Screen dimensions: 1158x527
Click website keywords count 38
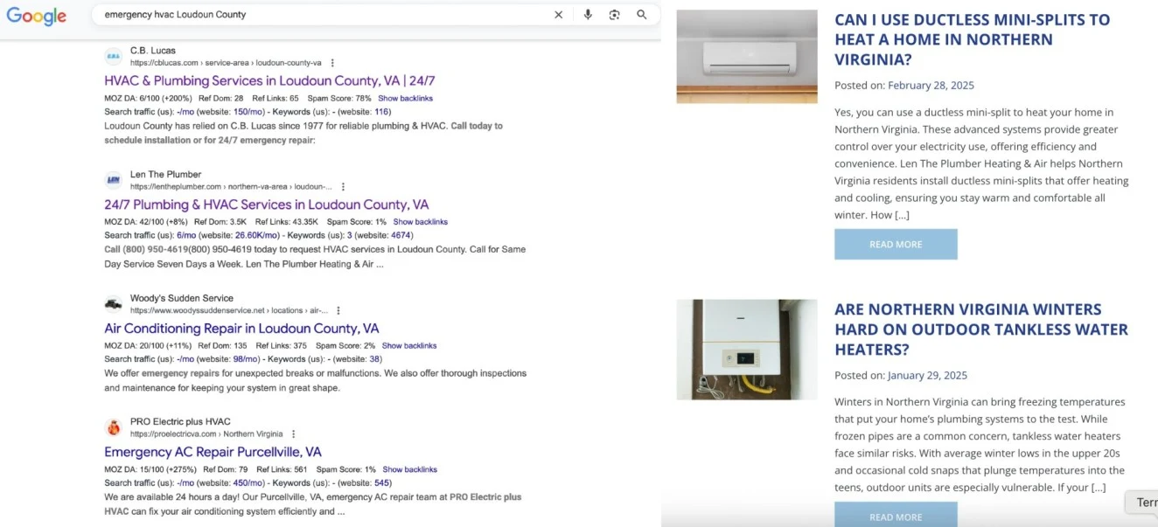(374, 359)
